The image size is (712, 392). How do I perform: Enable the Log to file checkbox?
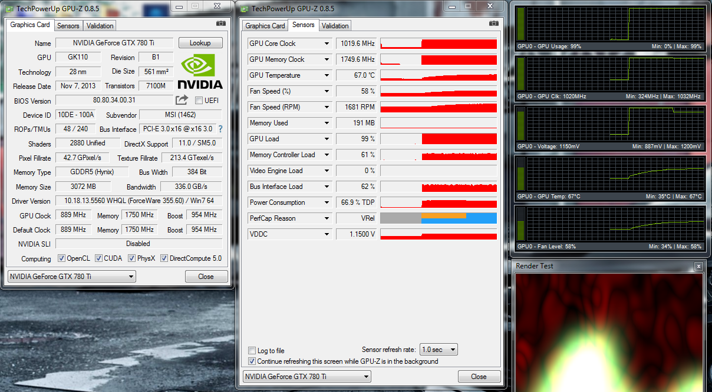coord(252,351)
